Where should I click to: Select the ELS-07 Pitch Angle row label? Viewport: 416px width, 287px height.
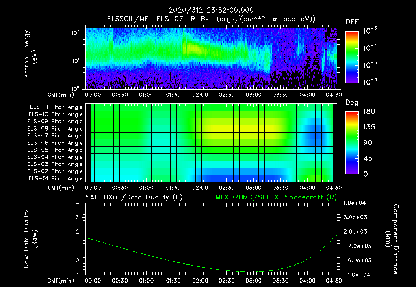tap(55, 135)
